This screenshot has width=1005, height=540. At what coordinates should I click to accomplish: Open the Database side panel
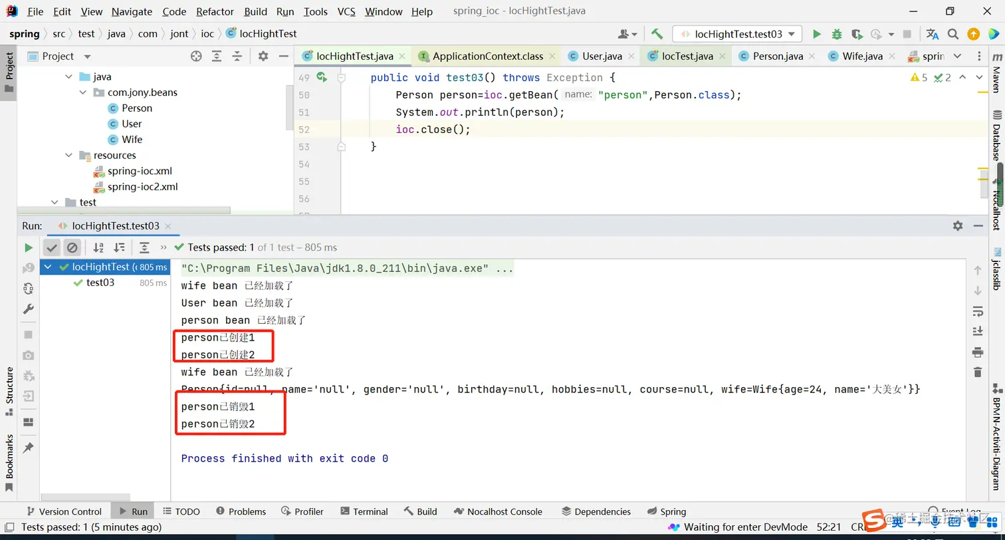tap(996, 136)
